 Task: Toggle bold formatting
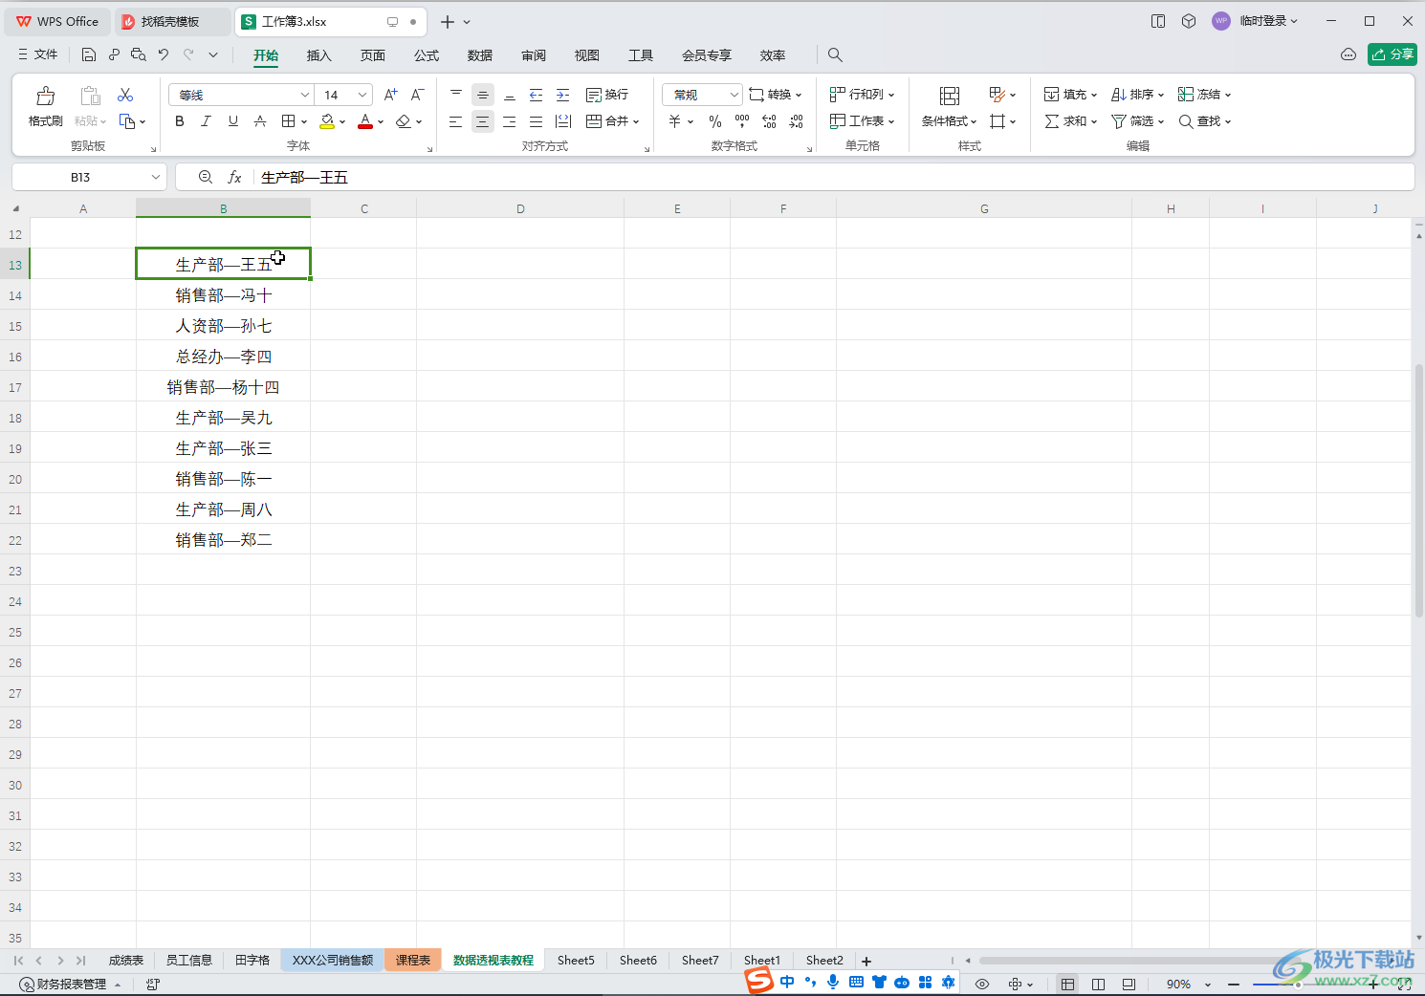point(179,121)
